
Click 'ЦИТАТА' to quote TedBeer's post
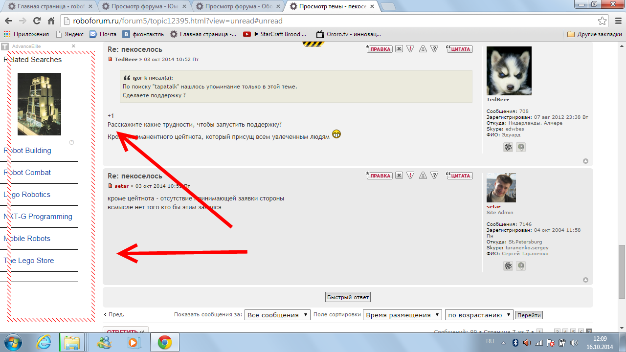point(459,49)
